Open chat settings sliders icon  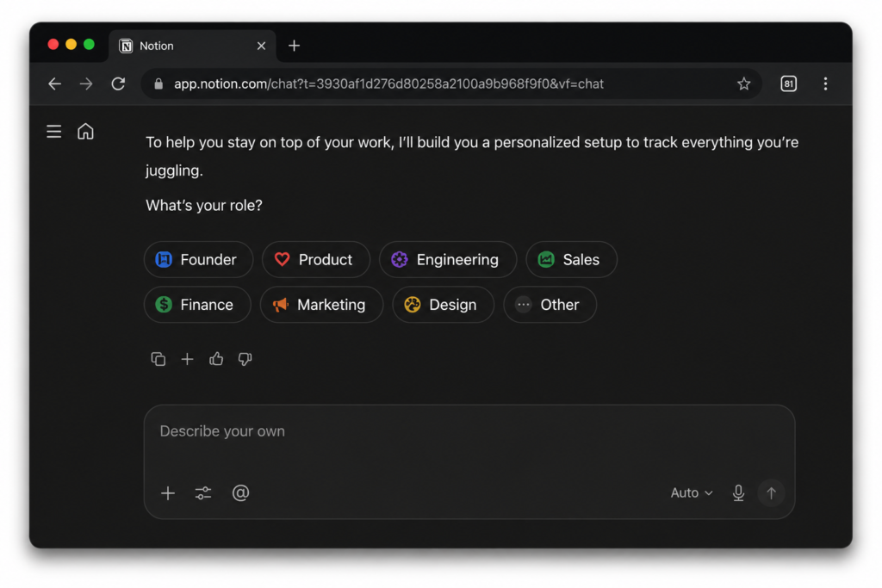[x=203, y=493]
